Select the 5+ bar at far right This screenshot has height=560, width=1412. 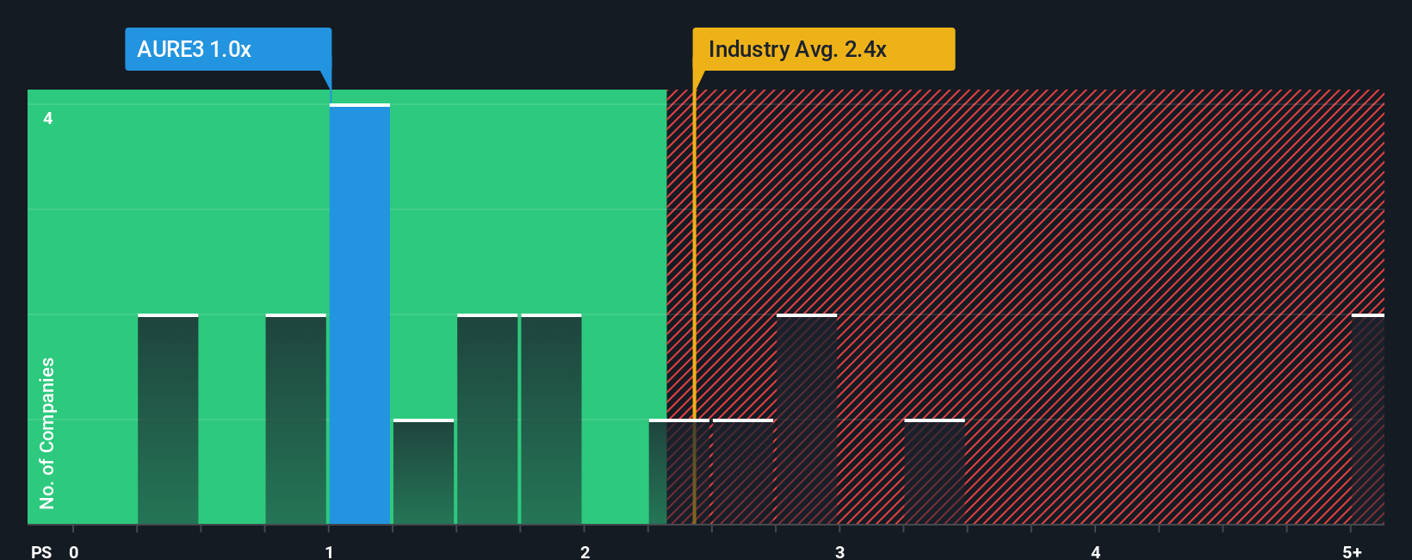[x=1368, y=419]
